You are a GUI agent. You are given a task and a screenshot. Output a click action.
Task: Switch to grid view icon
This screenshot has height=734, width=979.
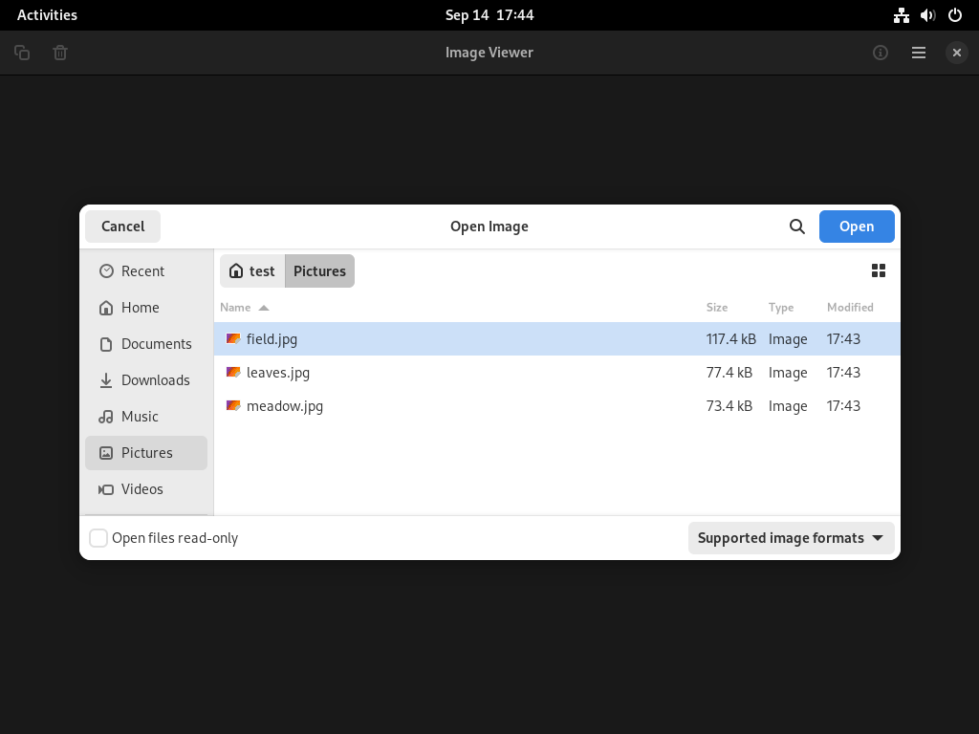[879, 270]
